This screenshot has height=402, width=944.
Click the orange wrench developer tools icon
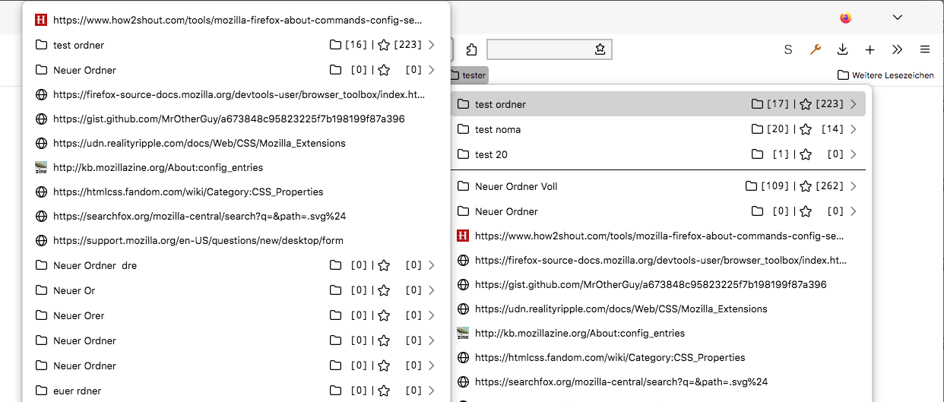pos(815,49)
